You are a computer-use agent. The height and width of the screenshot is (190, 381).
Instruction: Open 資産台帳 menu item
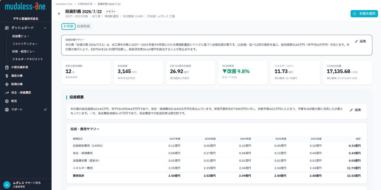coord(17,76)
